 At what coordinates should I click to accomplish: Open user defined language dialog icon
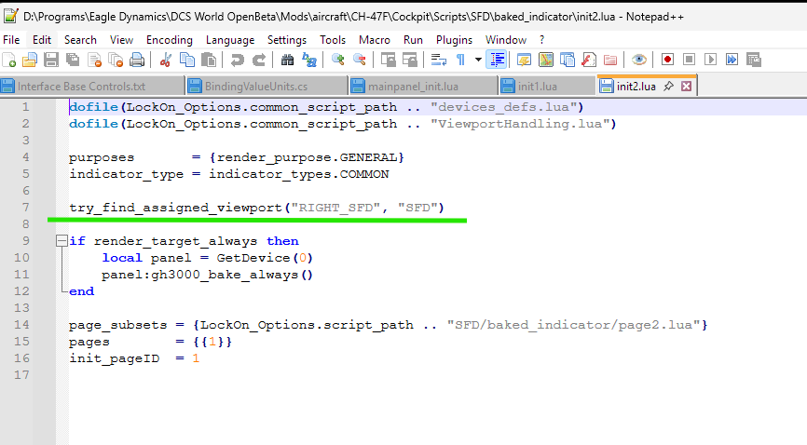coord(524,60)
